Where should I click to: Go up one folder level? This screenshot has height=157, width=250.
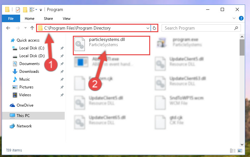[32, 28]
